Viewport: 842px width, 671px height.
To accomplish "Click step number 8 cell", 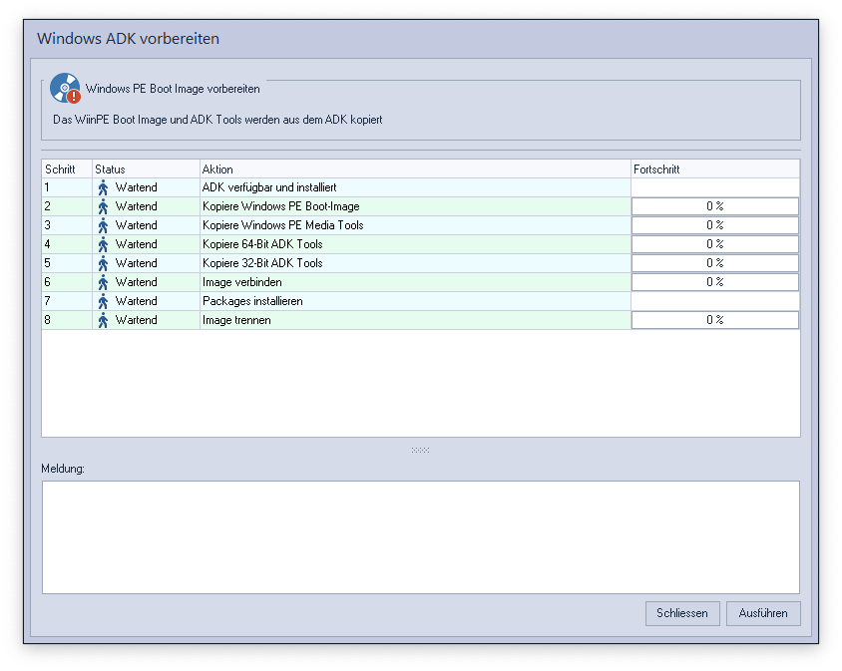I will [67, 320].
